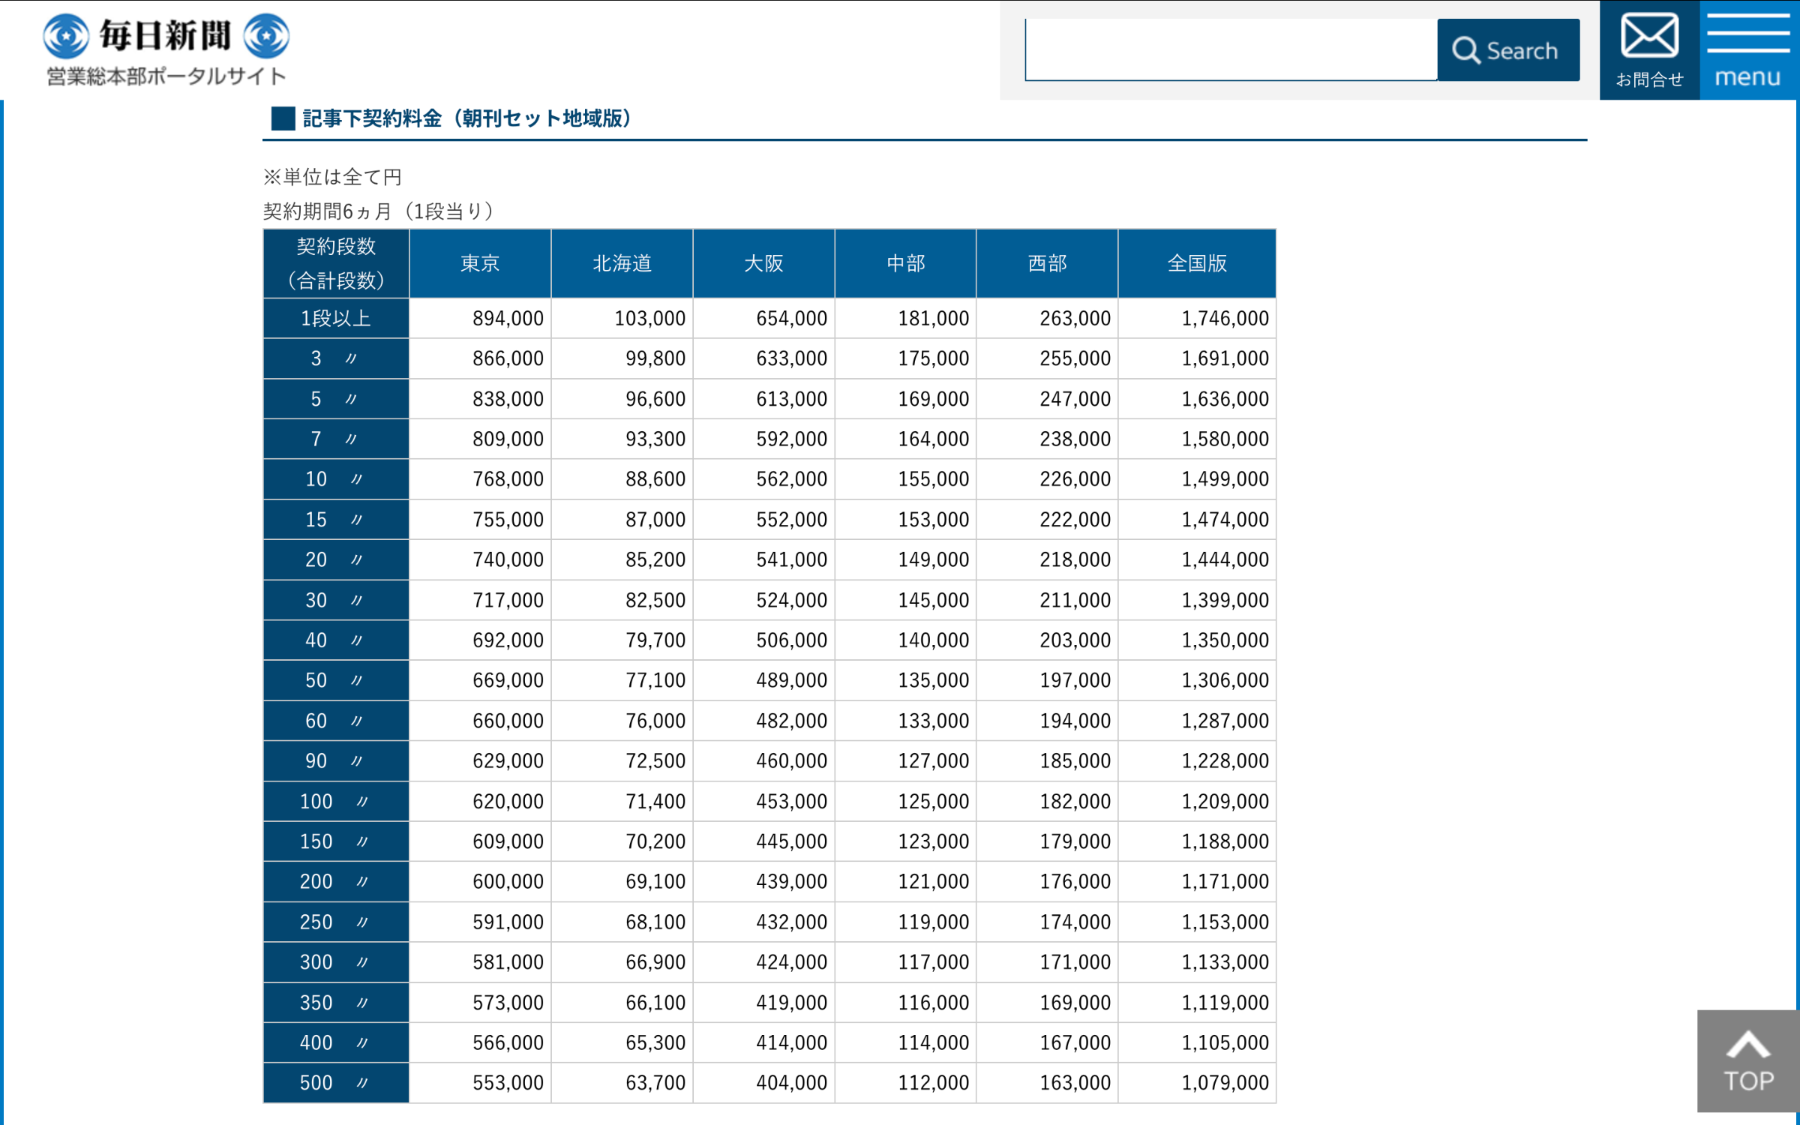1800x1125 pixels.
Task: Click the Mainichi Shimbun logo
Action: [166, 35]
